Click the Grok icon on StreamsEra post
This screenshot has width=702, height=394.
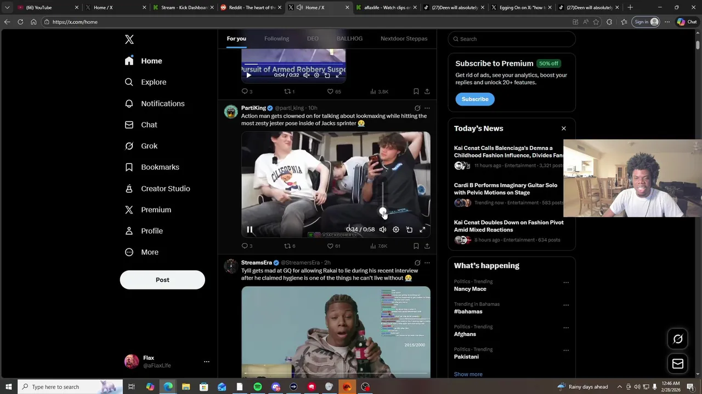pyautogui.click(x=417, y=263)
